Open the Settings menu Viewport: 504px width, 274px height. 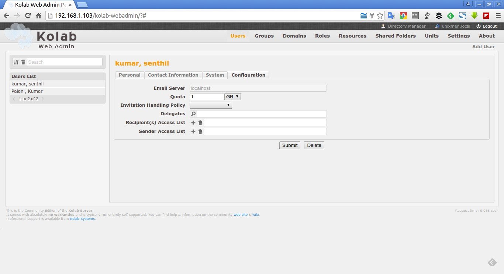tap(459, 36)
